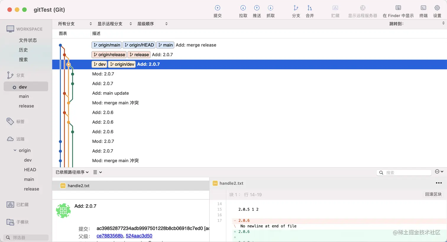Image resolution: width=447 pixels, height=242 pixels.
Task: Click the 图表 column header
Action: 63,33
